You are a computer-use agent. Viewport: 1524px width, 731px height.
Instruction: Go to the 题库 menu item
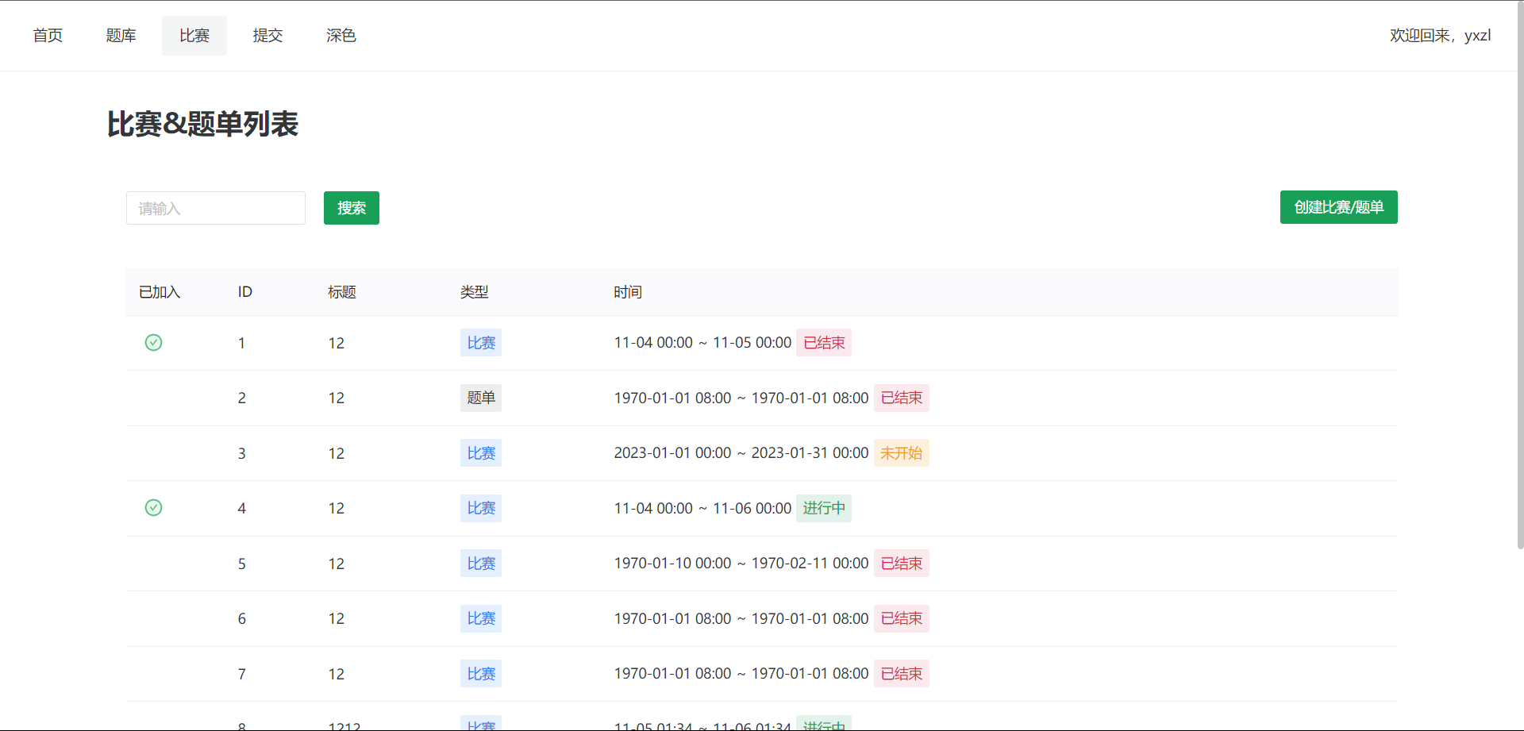[x=121, y=36]
